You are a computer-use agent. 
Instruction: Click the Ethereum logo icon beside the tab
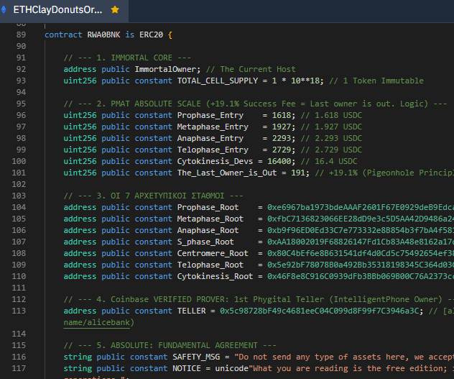(x=4, y=10)
